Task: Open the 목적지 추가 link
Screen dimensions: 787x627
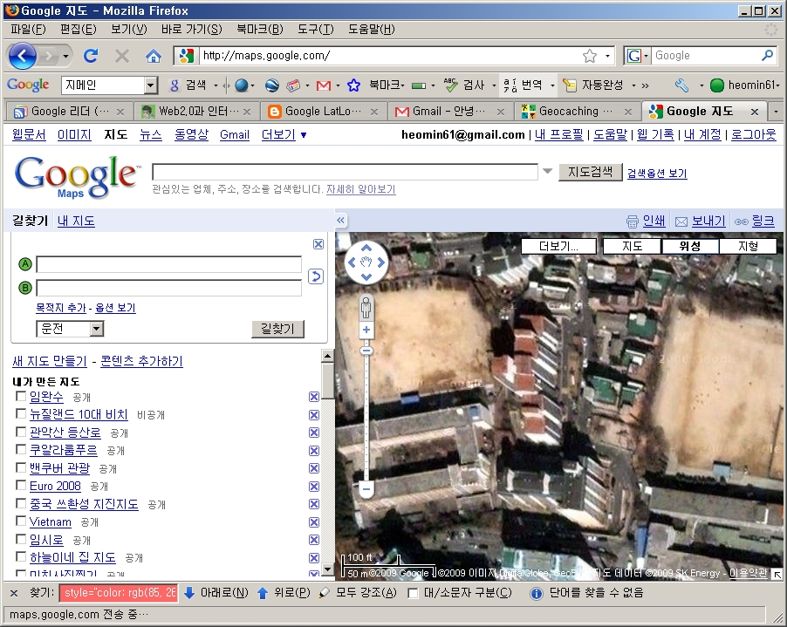Action: (x=61, y=308)
